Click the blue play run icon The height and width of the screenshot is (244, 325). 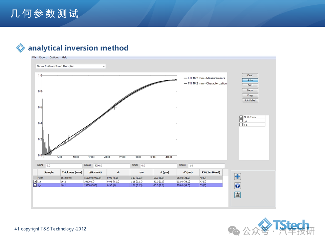tap(238, 186)
